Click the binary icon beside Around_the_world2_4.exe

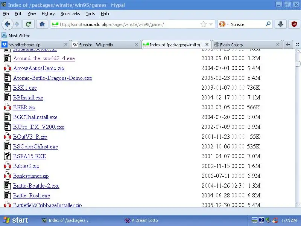(x=8, y=58)
